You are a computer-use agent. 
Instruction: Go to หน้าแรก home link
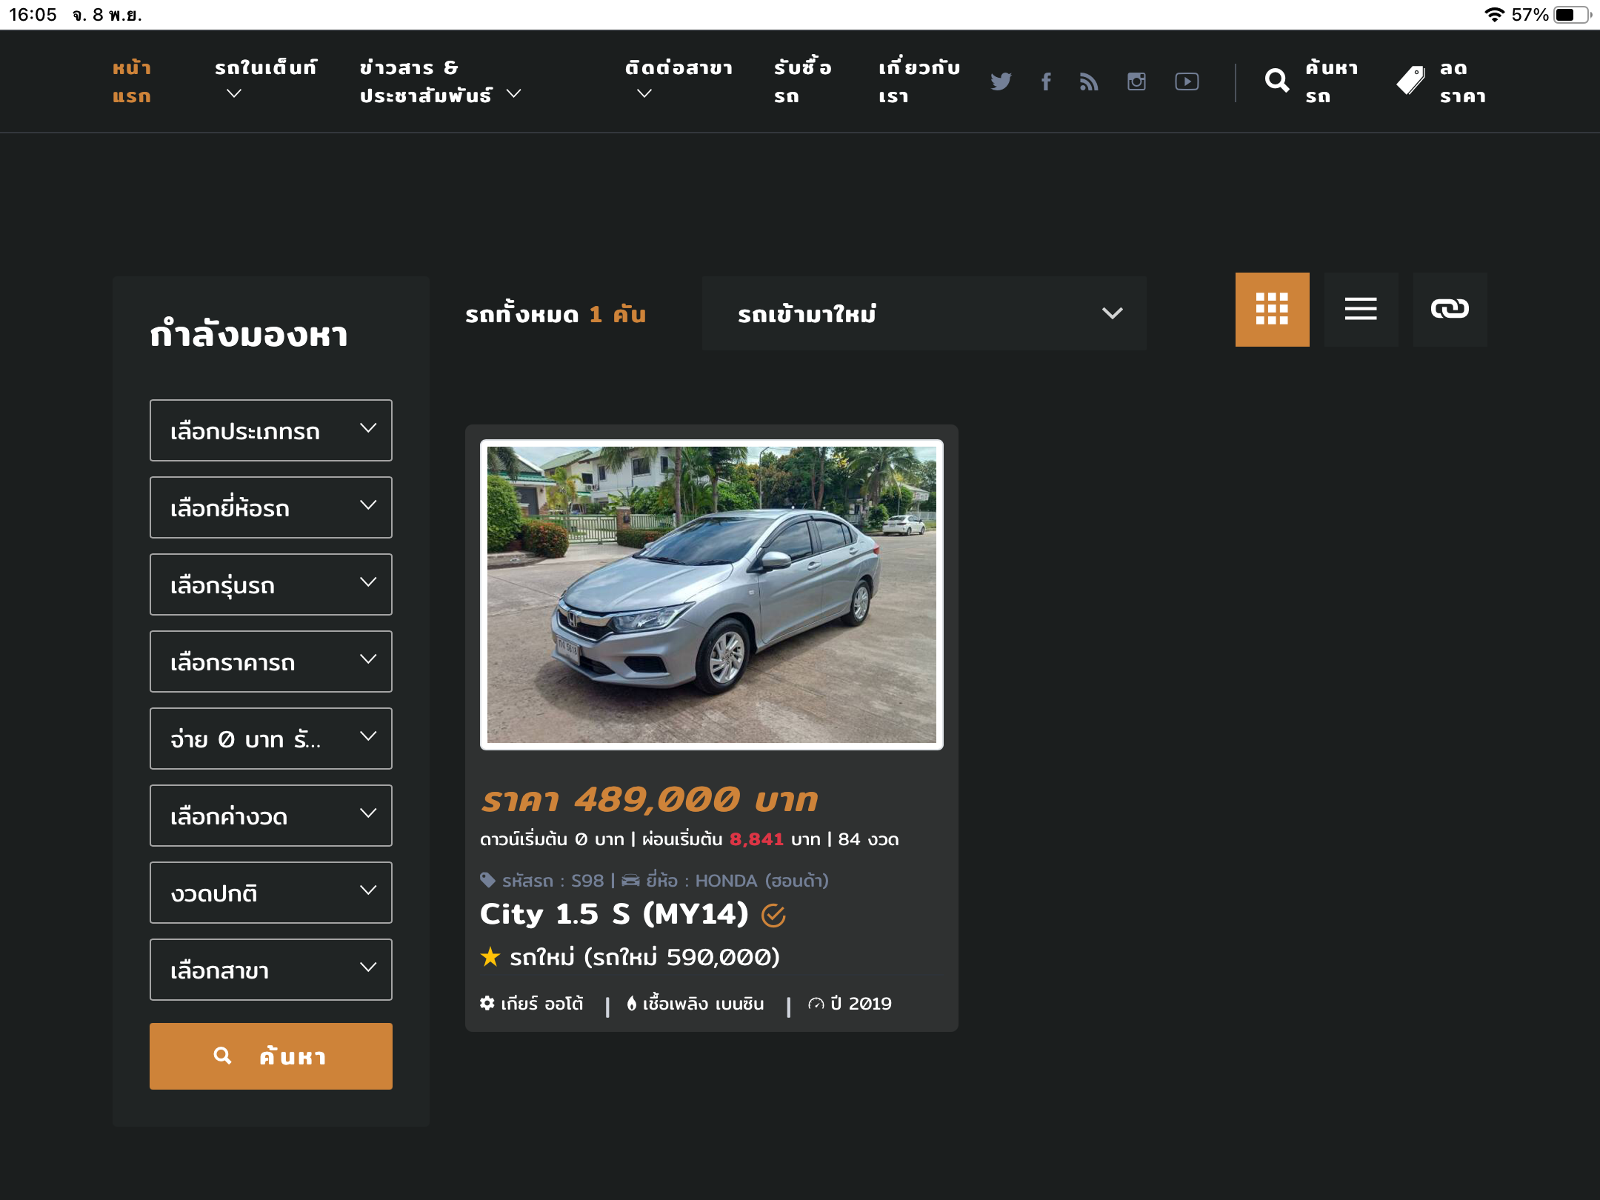point(132,81)
